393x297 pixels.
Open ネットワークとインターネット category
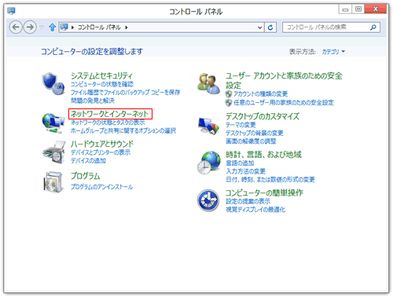coord(110,114)
